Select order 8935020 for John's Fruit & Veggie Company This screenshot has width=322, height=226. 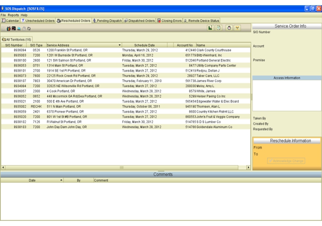click(x=126, y=117)
